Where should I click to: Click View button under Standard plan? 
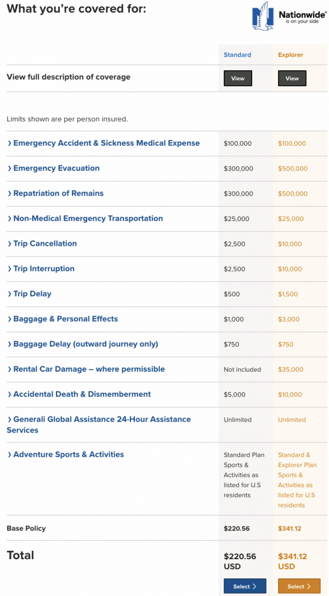tap(237, 79)
